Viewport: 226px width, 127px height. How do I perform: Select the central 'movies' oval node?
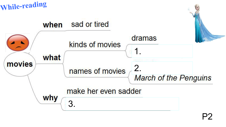[x=20, y=64]
